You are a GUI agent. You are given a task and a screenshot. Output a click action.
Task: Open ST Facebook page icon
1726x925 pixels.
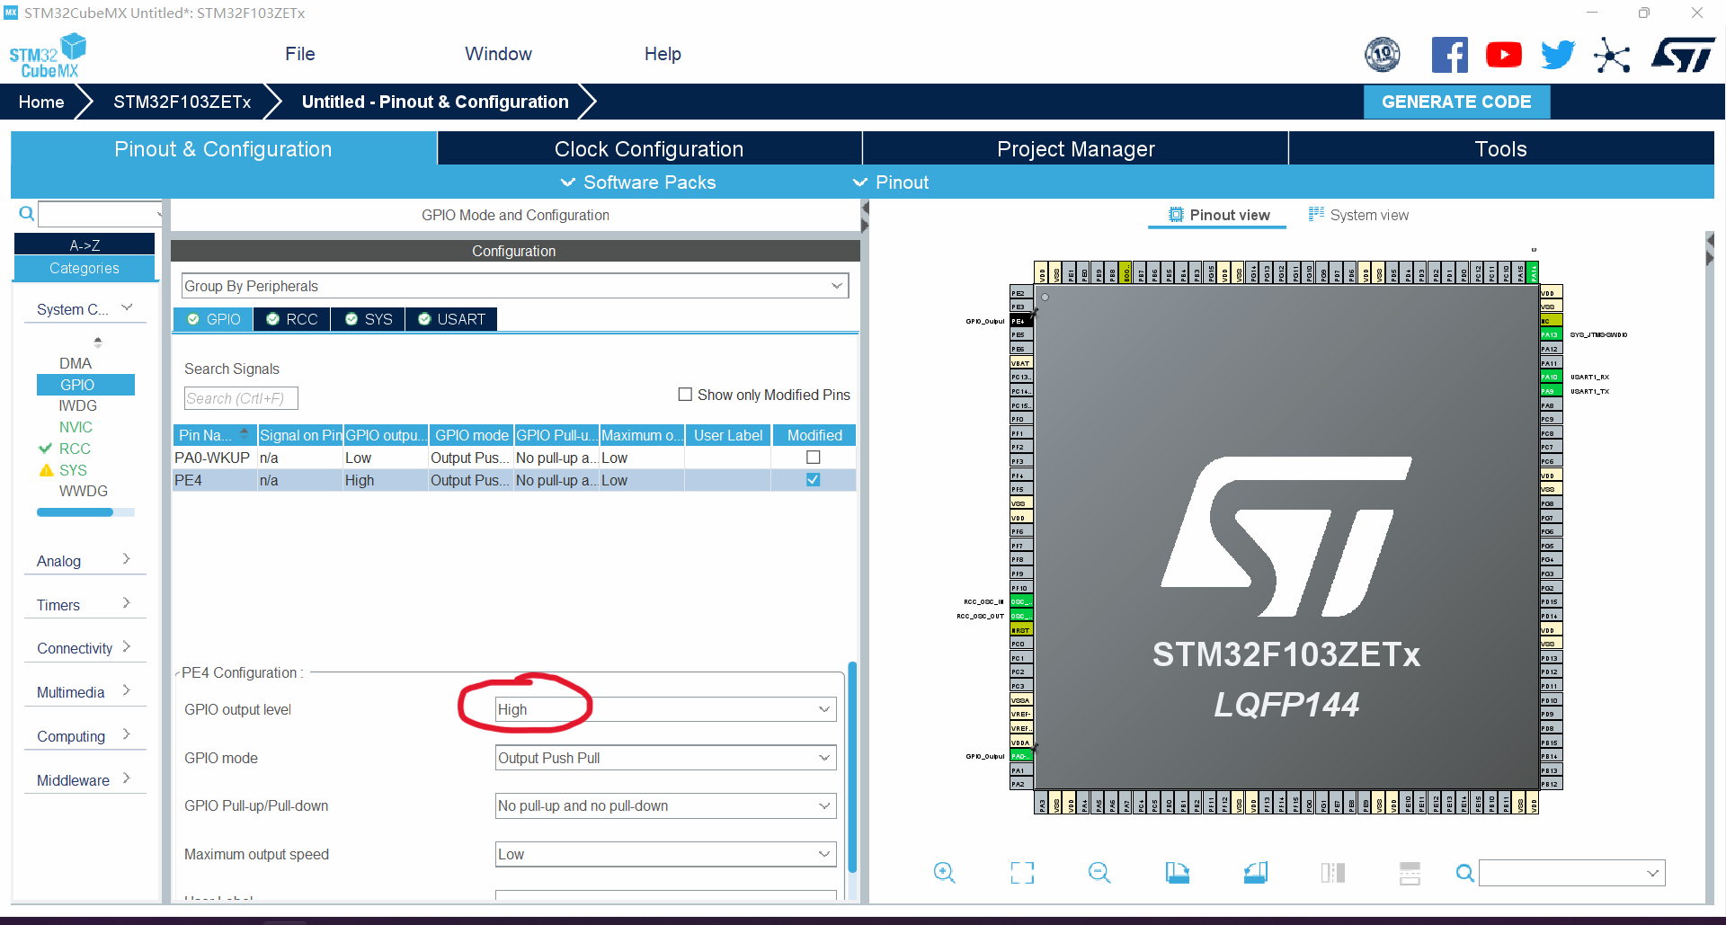1449,55
